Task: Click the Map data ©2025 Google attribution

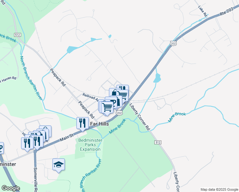Action: pos(219,189)
